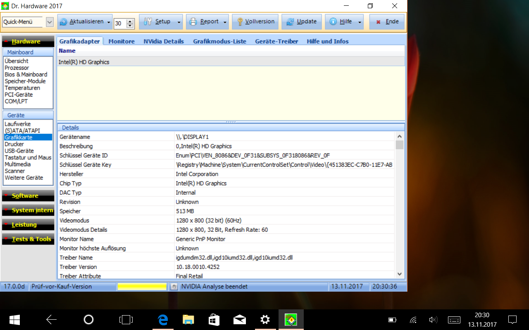
Task: Open Bios & Mainboard entry
Action: tap(26, 74)
